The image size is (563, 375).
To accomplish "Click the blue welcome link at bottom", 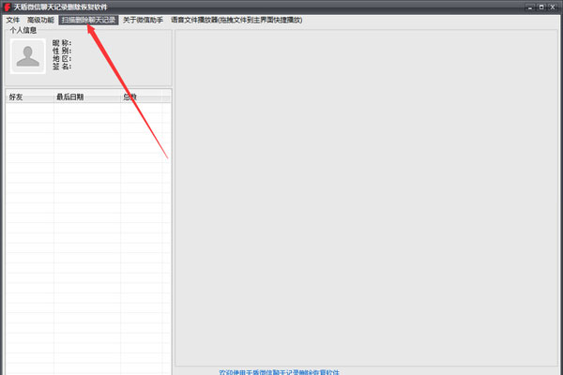I will [280, 371].
